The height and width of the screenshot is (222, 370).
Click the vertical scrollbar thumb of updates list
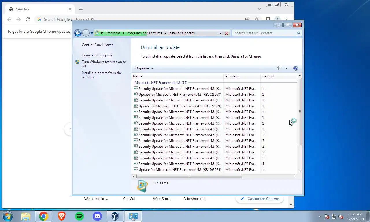pyautogui.click(x=300, y=112)
